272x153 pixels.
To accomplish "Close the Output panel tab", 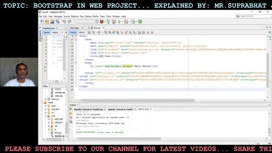I will click(78, 105).
